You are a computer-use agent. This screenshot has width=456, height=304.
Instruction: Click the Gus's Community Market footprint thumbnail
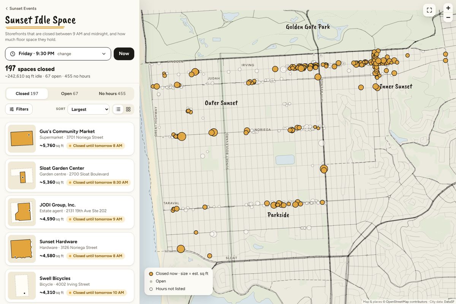[22, 139]
